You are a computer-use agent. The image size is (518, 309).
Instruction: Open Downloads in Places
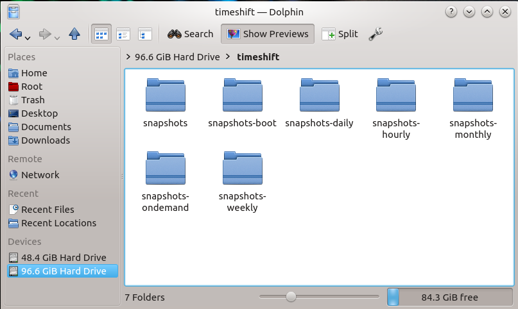coord(62,140)
